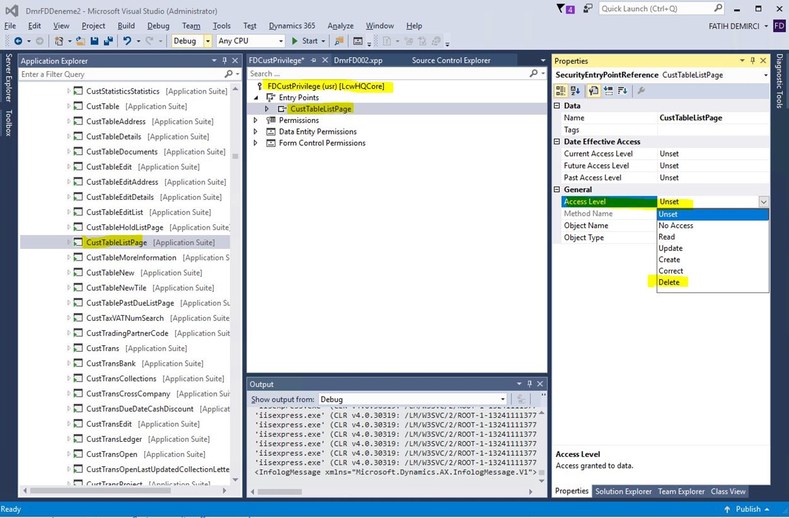Expand the Data Entity Permissions node

(256, 132)
